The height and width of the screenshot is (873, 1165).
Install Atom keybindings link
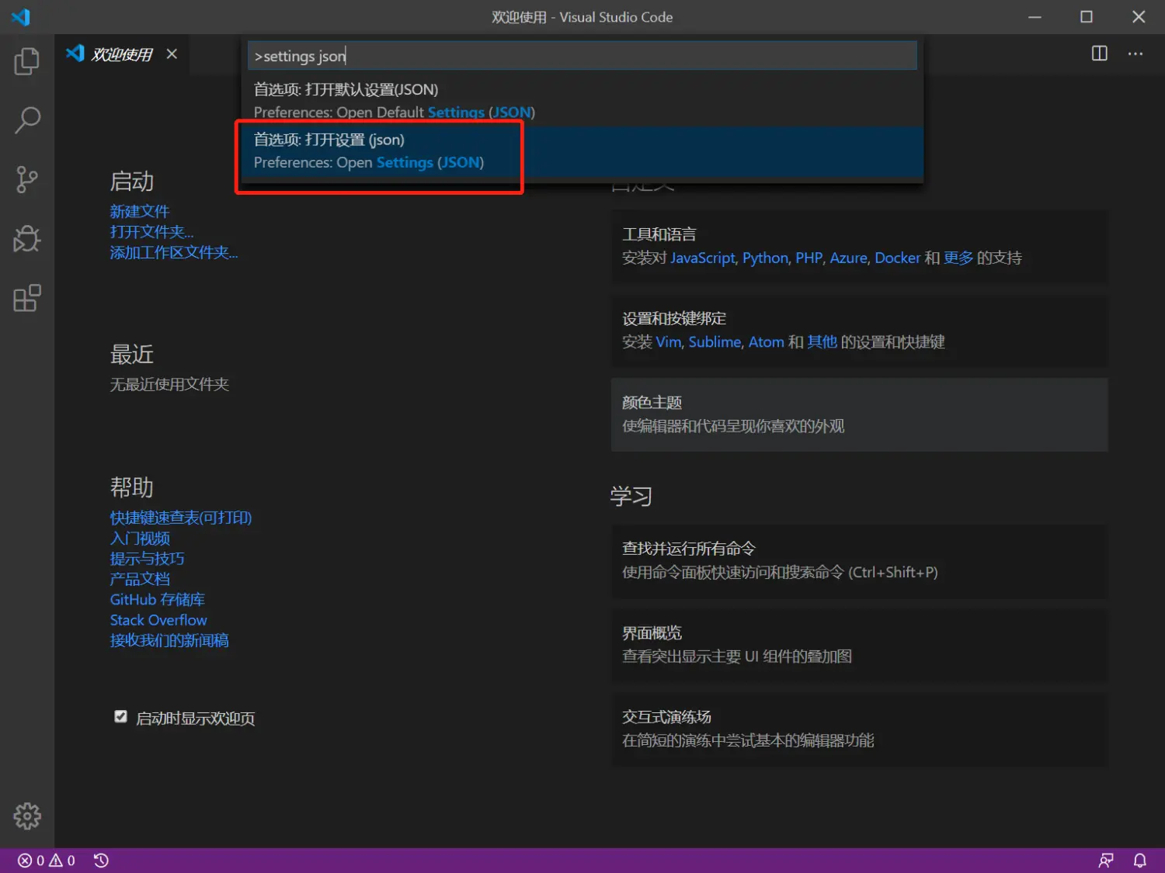(766, 342)
